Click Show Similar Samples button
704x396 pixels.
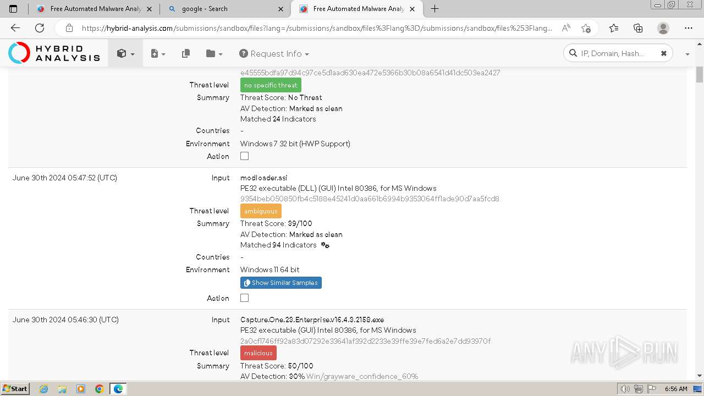281,283
